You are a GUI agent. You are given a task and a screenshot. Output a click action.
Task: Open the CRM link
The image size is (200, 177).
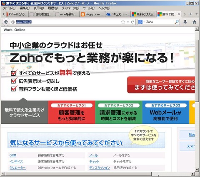click(x=13, y=155)
